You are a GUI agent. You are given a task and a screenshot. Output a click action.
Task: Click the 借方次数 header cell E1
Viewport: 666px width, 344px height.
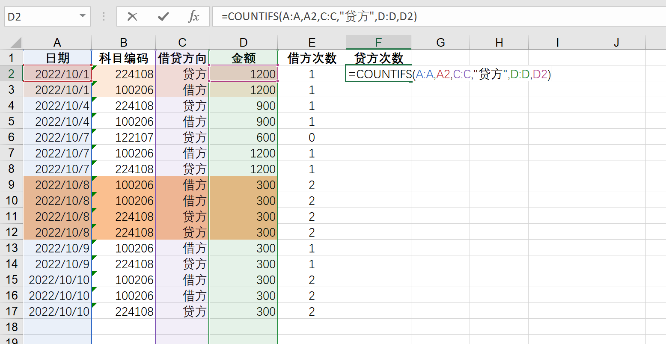[312, 58]
